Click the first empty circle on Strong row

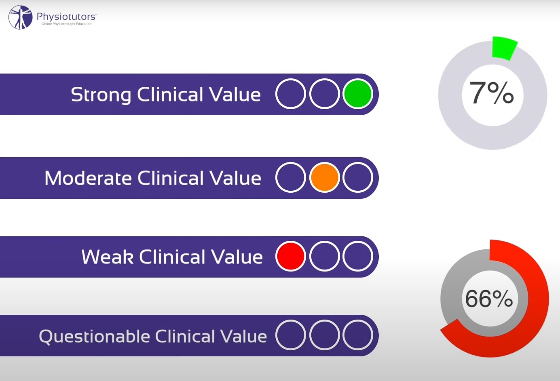pos(291,94)
